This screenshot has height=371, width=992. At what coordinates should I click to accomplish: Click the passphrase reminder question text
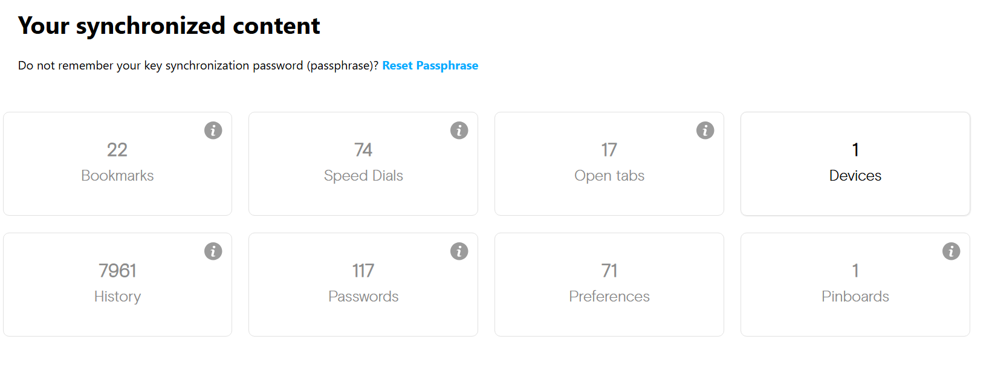tap(198, 66)
